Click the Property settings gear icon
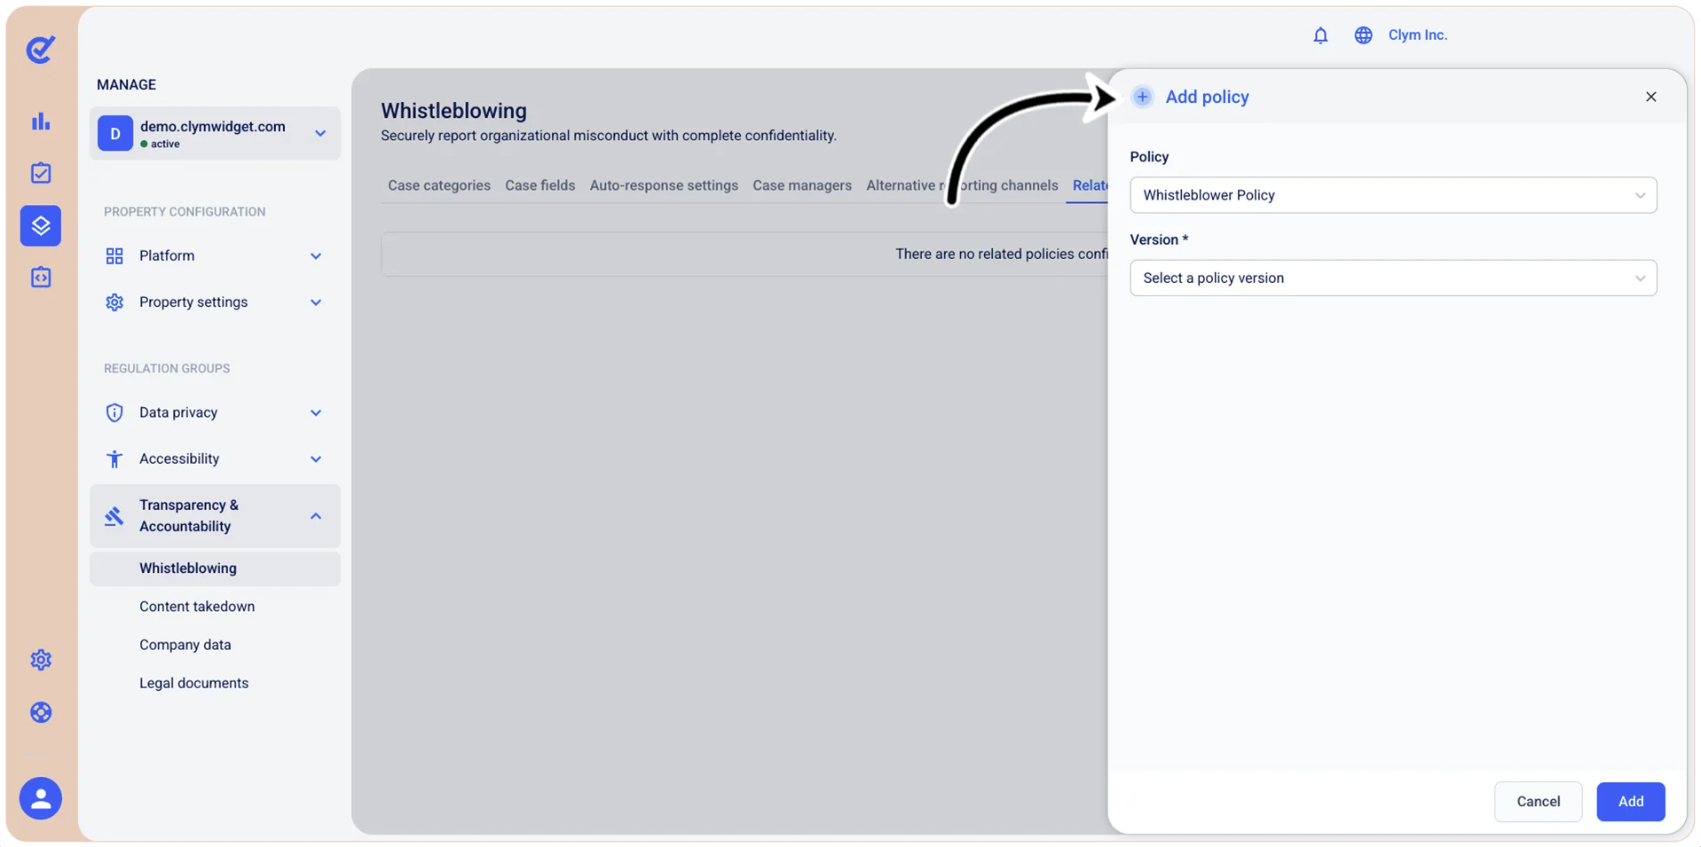 click(x=114, y=302)
